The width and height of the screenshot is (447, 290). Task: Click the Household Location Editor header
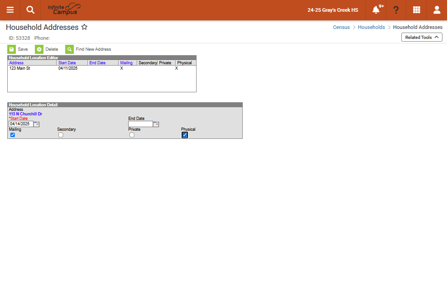click(x=102, y=58)
